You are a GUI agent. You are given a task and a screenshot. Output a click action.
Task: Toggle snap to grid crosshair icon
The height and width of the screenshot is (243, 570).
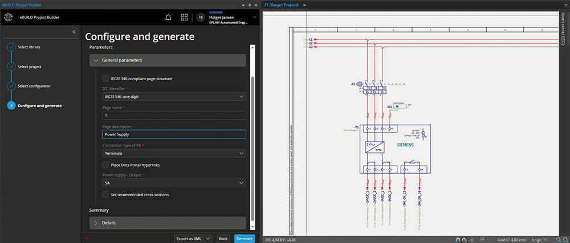coord(472,240)
